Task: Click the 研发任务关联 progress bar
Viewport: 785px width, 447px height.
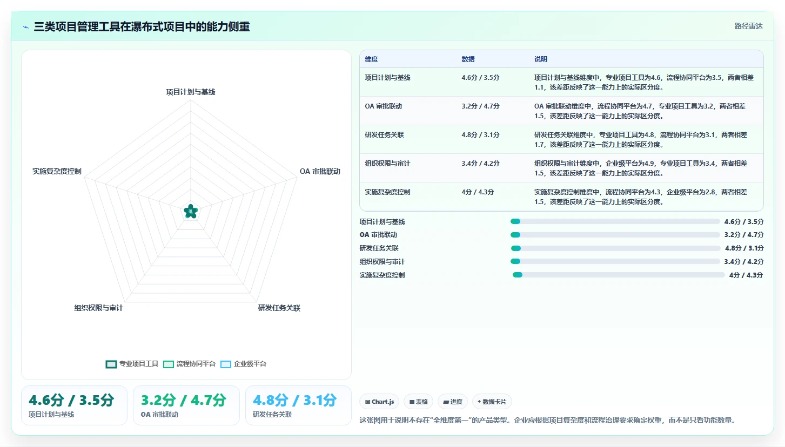Action: 615,248
